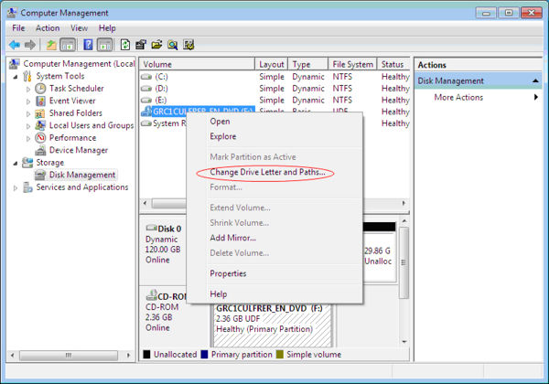
Task: Click the (C:) volume drive icon
Action: [x=146, y=77]
